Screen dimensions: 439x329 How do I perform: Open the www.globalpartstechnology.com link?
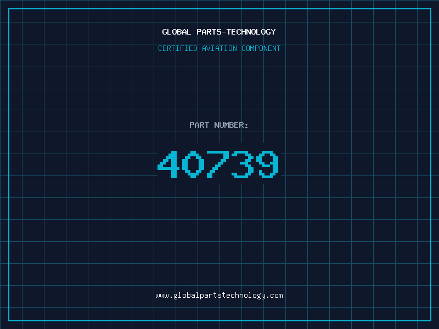(x=219, y=296)
